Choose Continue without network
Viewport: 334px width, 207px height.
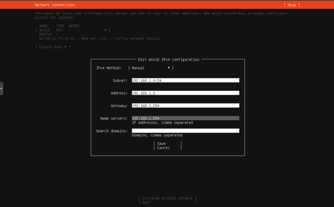point(167,198)
